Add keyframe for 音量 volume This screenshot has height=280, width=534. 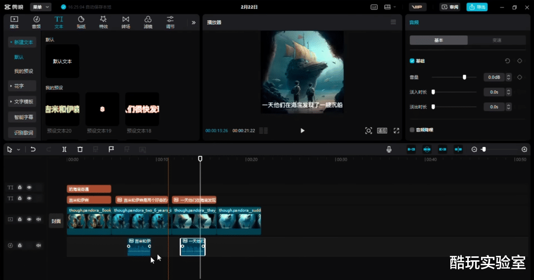point(520,77)
